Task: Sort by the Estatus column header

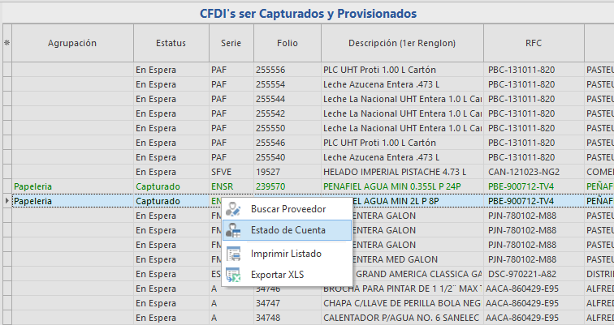Action: [x=171, y=43]
